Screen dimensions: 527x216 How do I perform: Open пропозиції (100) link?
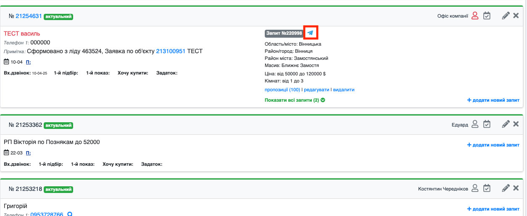(x=282, y=90)
